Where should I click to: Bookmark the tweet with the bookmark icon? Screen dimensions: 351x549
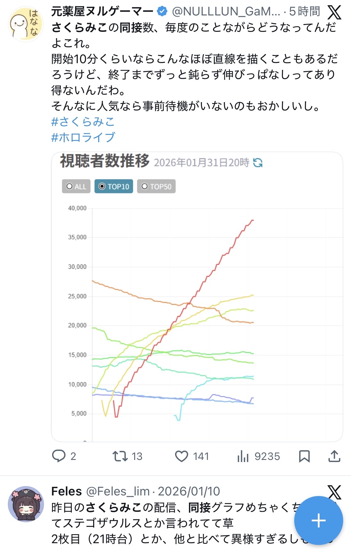pos(304,456)
